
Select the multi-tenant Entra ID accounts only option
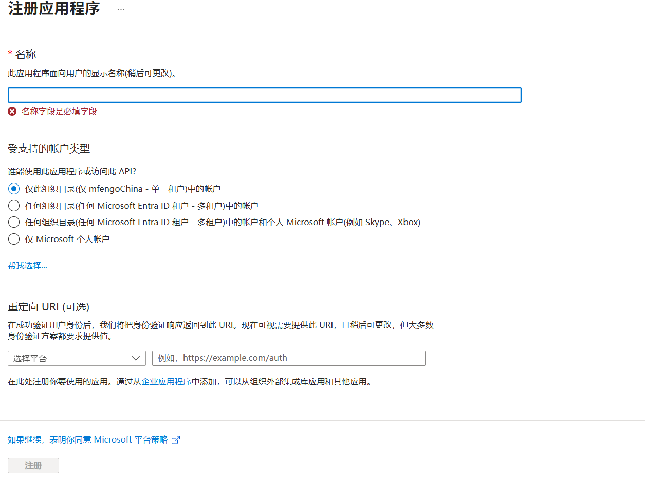pos(14,206)
